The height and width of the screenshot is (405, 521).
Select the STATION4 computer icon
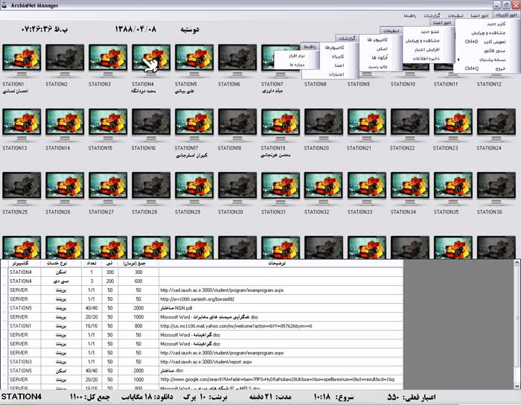tap(150, 61)
